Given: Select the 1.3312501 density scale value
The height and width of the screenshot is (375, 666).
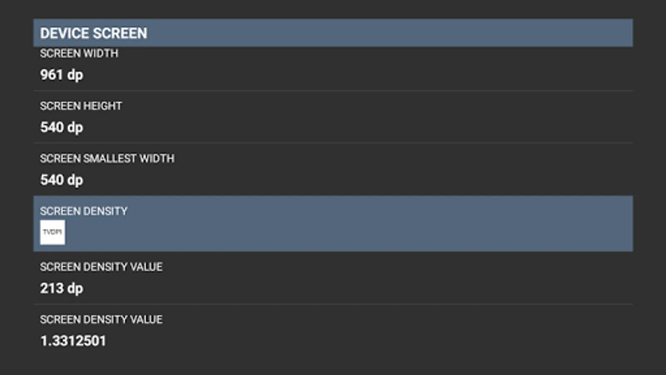Looking at the screenshot, I should [73, 341].
